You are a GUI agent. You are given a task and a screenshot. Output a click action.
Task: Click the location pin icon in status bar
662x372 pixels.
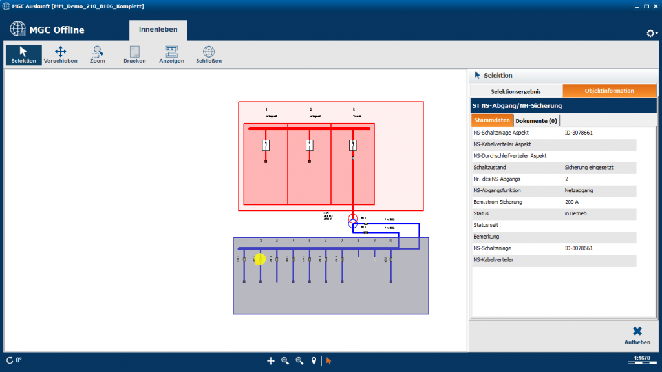(314, 360)
